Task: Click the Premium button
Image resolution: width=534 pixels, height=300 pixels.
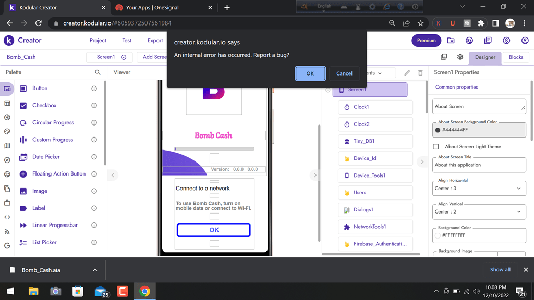Action: tap(427, 41)
